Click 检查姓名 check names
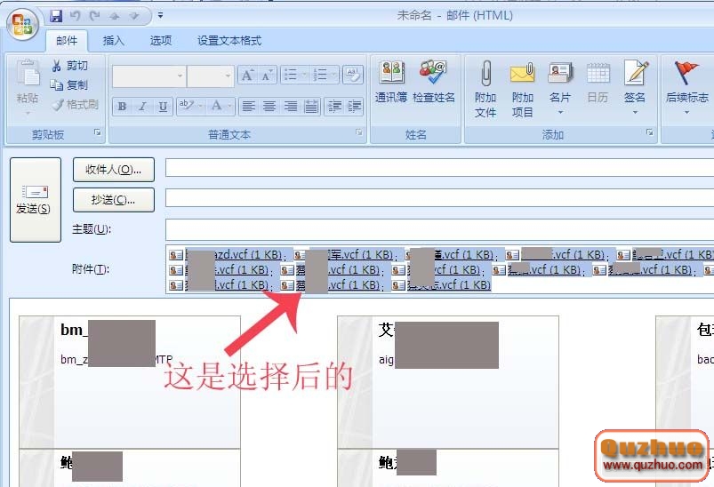Image resolution: width=714 pixels, height=487 pixels. [x=434, y=83]
